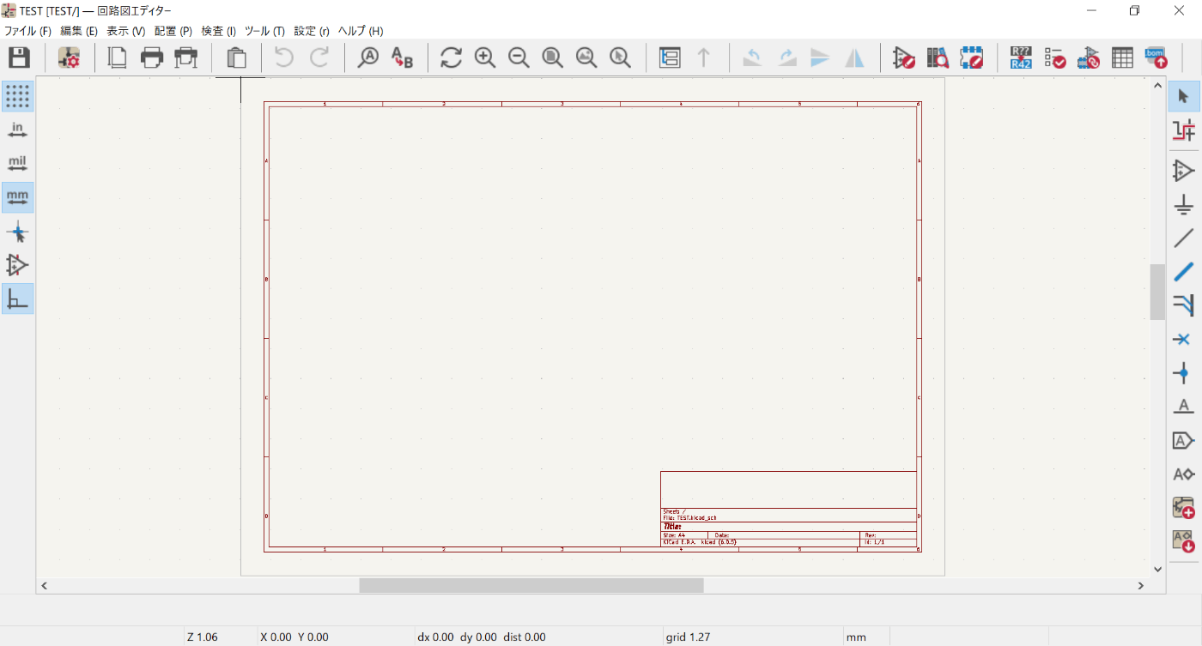Open the symbol editor
This screenshot has width=1202, height=646.
tap(903, 57)
